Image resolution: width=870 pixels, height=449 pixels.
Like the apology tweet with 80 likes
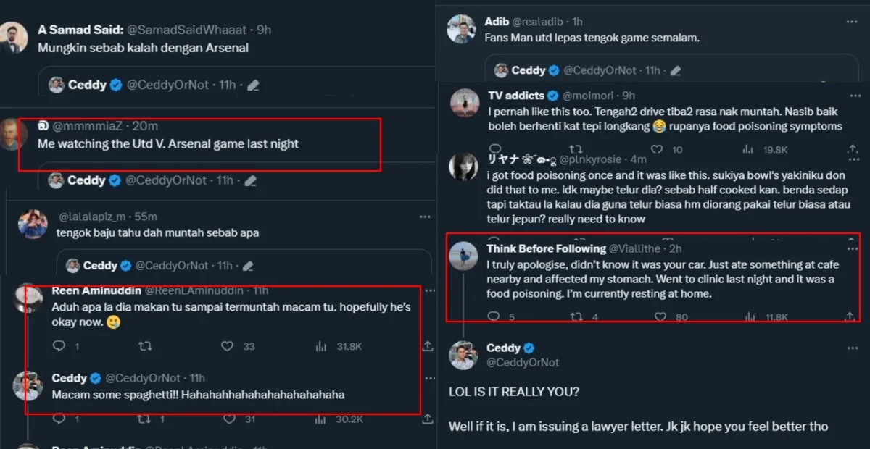[660, 316]
